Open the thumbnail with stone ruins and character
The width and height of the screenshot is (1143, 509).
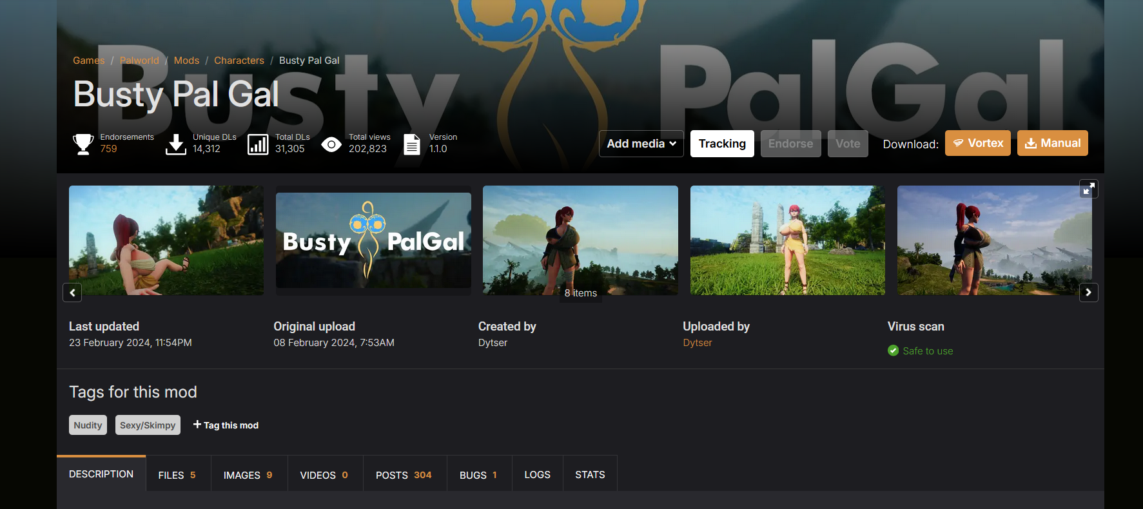(788, 240)
